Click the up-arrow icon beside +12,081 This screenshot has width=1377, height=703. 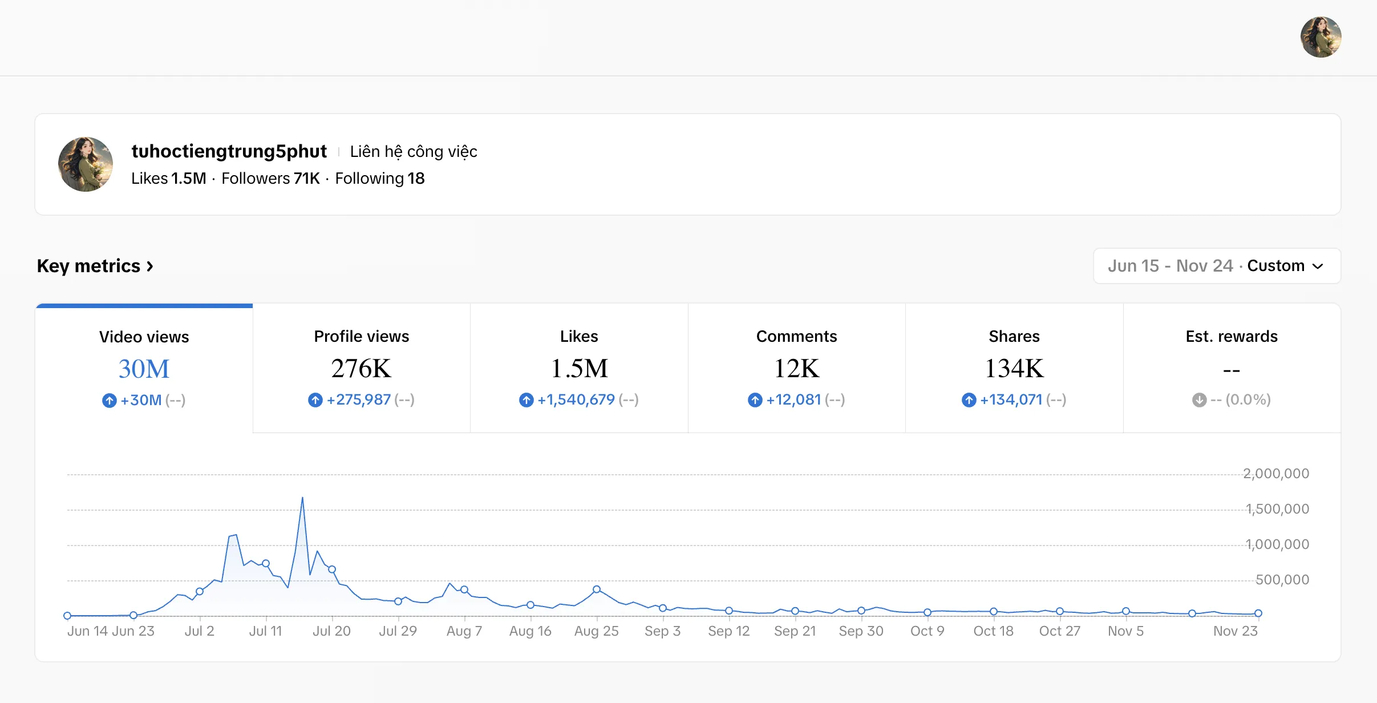(755, 400)
